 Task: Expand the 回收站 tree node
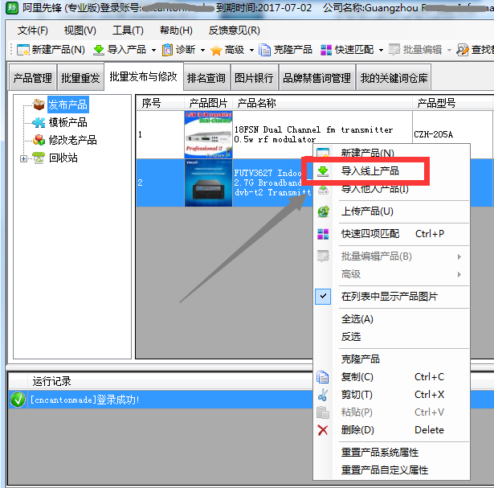(23, 158)
